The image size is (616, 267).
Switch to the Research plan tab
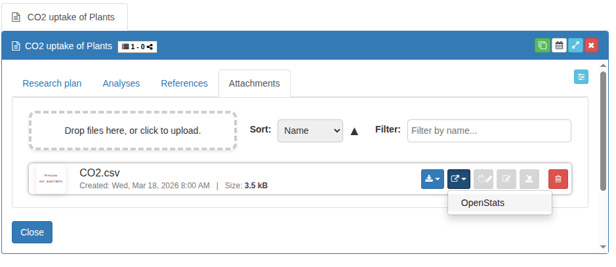point(52,83)
